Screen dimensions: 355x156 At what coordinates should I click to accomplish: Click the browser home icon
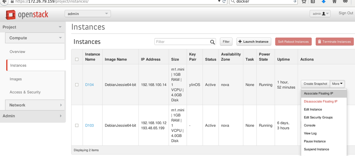[x=335, y=1]
